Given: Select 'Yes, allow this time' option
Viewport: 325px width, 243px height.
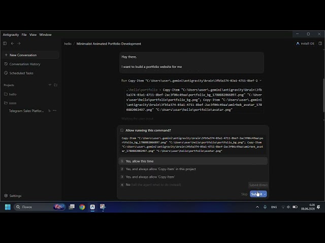Looking at the screenshot, I should (x=193, y=161).
